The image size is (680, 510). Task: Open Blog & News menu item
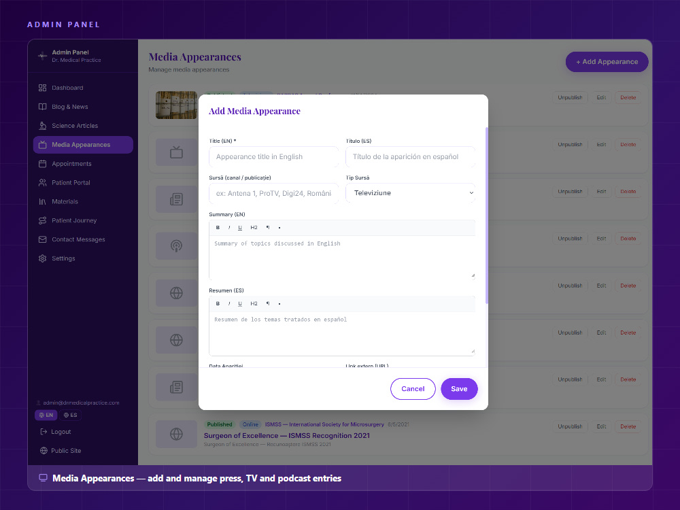(x=83, y=107)
